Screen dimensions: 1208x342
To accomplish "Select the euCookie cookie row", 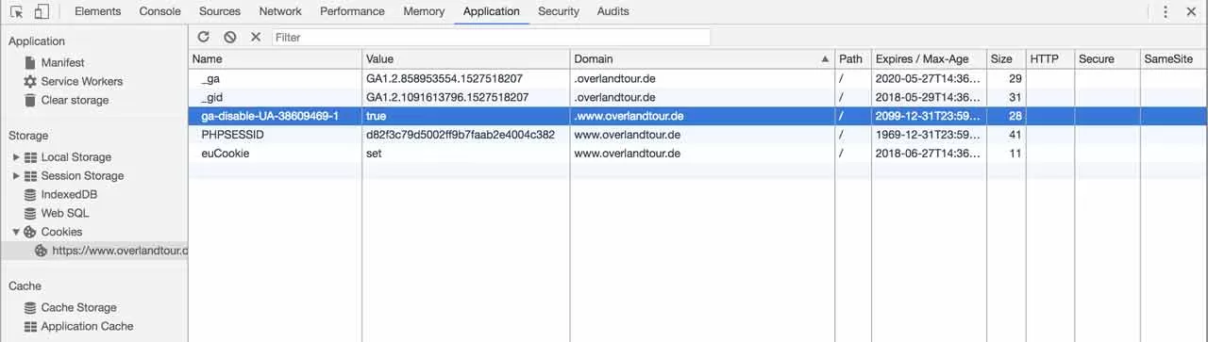I will pos(698,154).
